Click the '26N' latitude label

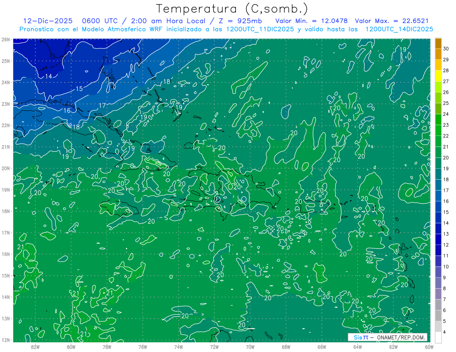[x=6, y=39]
